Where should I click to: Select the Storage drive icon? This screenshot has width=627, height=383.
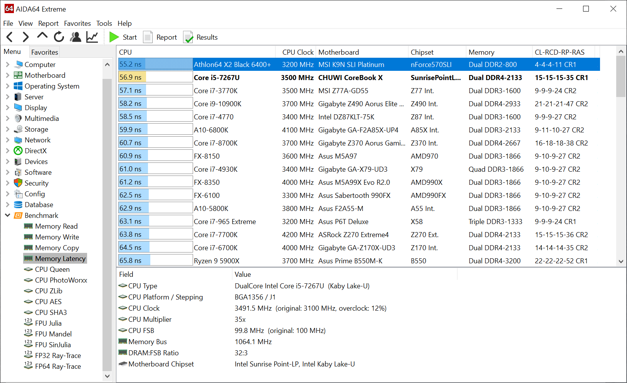18,129
